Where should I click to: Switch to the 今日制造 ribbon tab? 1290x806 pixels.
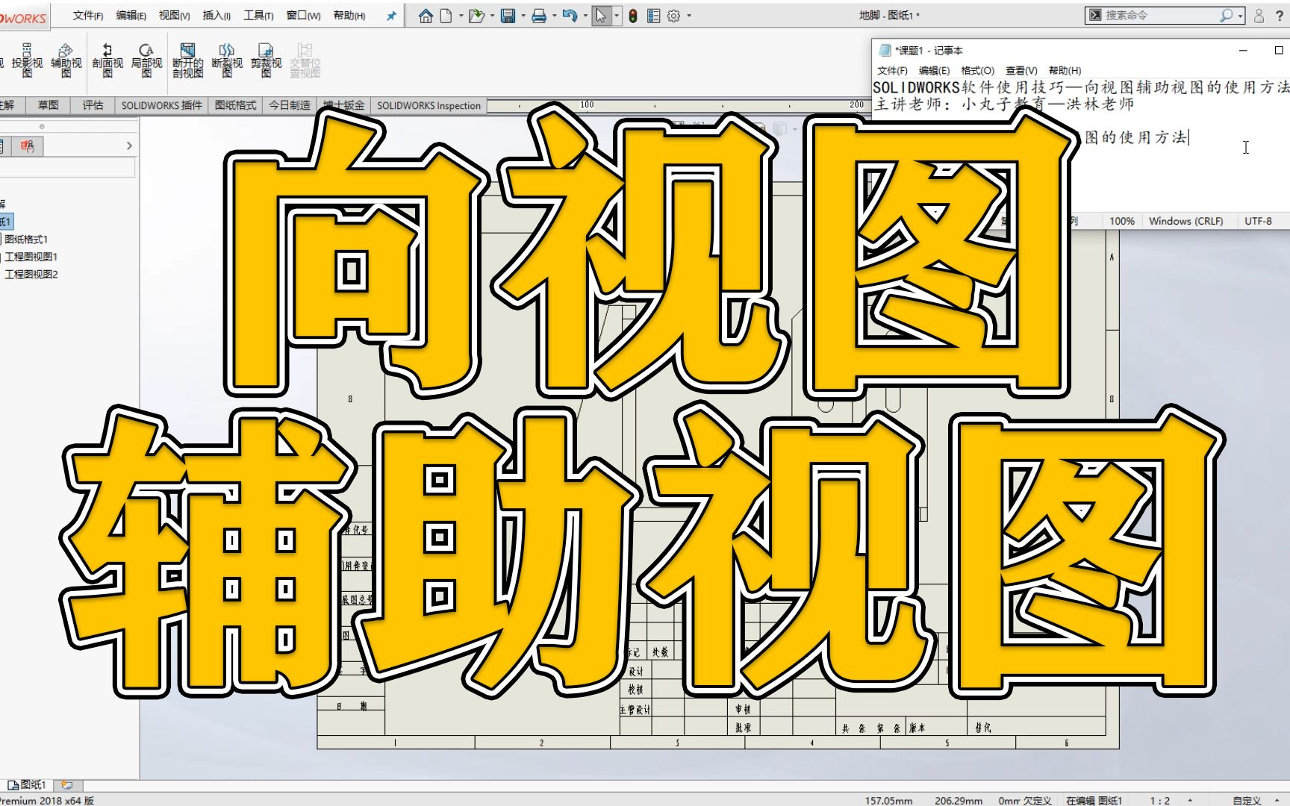289,105
